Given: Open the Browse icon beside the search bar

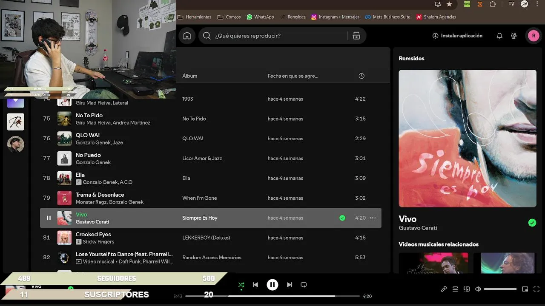Looking at the screenshot, I should [x=356, y=36].
